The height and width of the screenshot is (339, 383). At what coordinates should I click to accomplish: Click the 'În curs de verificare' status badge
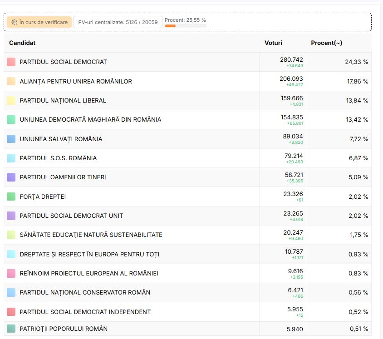(39, 22)
